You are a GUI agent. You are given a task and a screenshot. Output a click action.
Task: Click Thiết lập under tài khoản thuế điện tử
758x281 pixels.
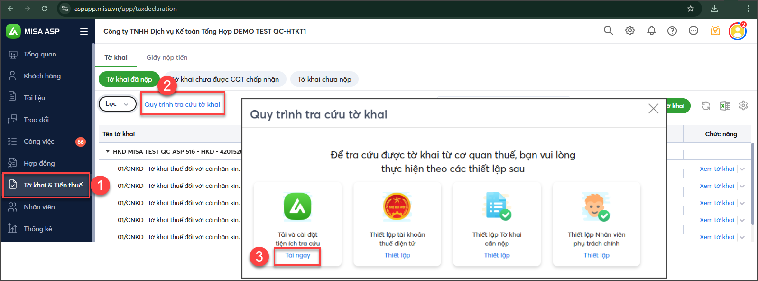click(397, 255)
